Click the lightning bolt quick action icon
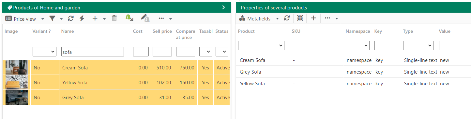The width and height of the screenshot is (471, 119). pyautogui.click(x=82, y=19)
